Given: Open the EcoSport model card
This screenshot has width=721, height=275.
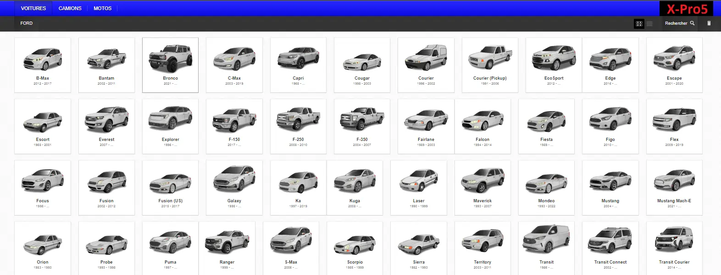Looking at the screenshot, I should point(554,65).
